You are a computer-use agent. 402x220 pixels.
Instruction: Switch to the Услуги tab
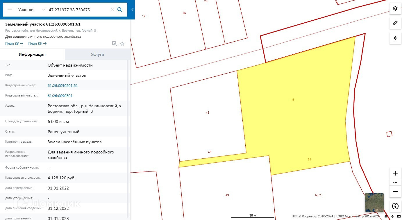pos(97,54)
